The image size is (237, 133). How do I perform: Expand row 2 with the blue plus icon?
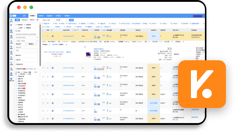53,68
